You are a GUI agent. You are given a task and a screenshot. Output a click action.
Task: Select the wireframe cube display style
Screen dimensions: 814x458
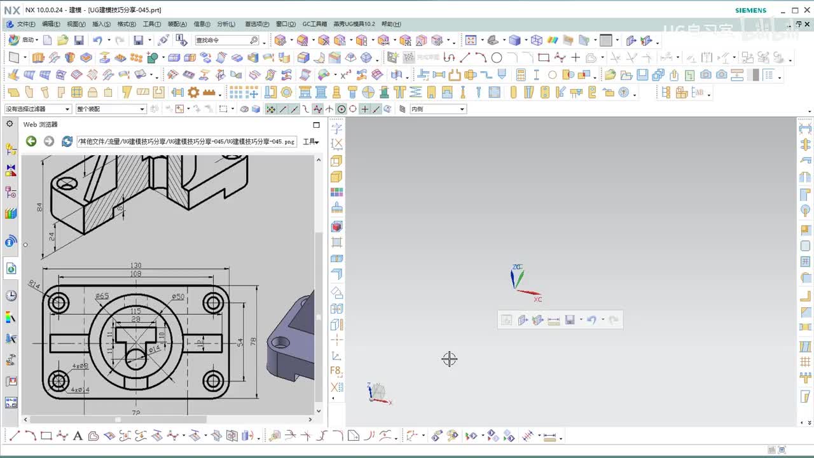click(x=537, y=40)
